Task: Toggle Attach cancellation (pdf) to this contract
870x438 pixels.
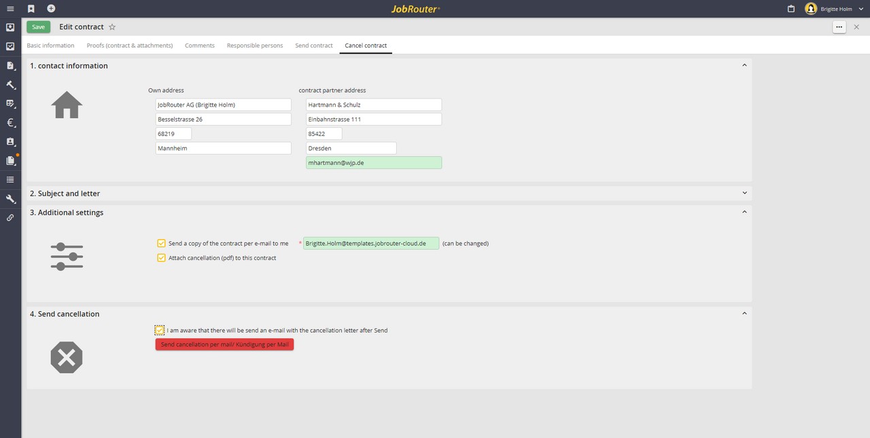Action: (x=161, y=258)
